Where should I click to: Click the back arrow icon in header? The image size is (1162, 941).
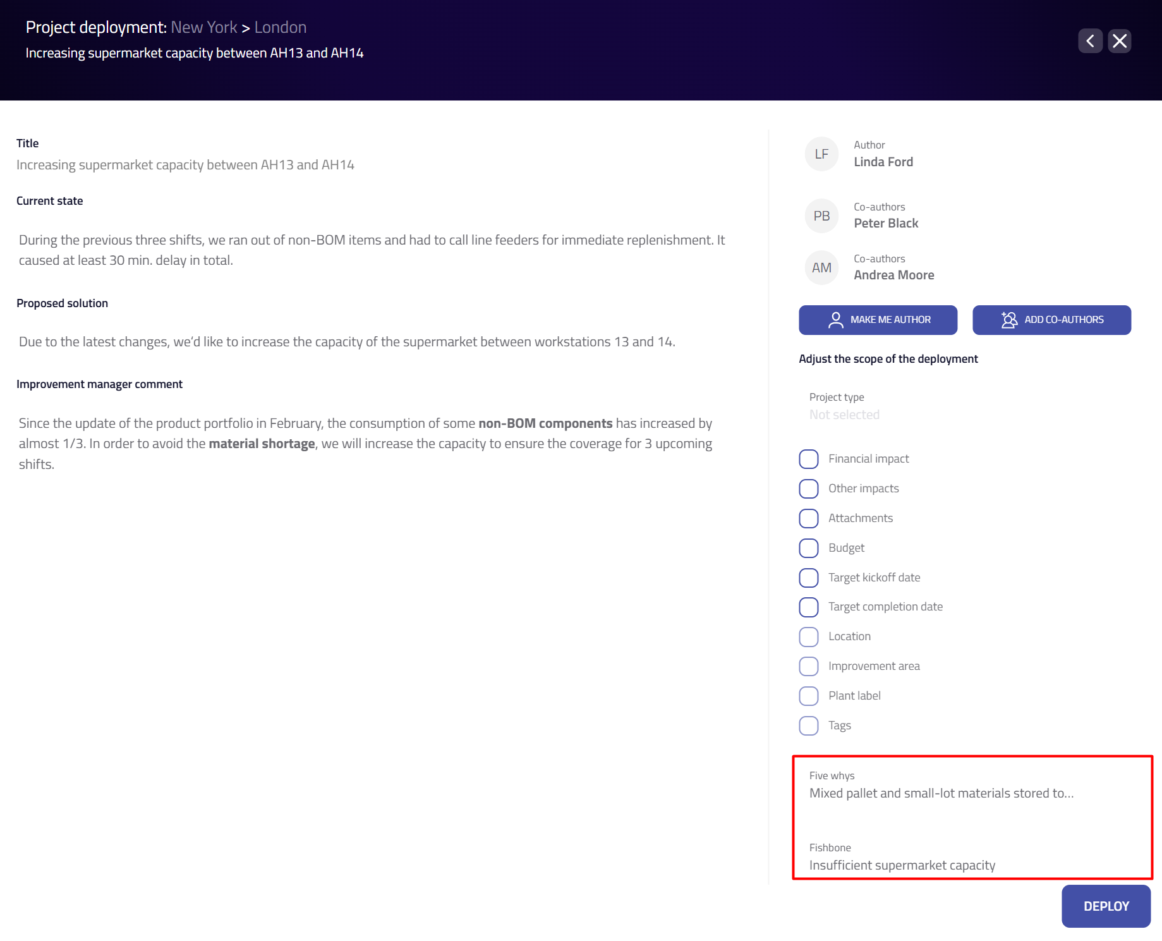(1090, 41)
